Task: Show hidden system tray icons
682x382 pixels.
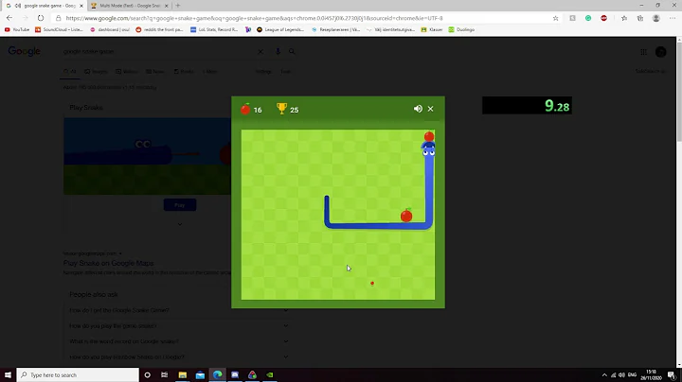Action: tap(604, 375)
